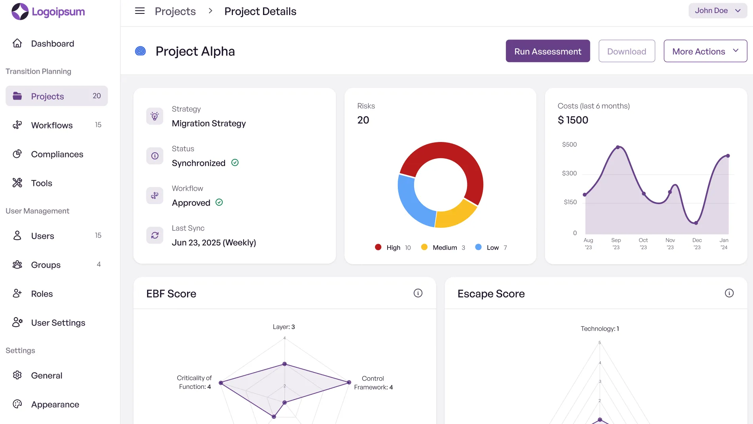This screenshot has width=753, height=424.
Task: Click the Logoipsum logo
Action: click(x=48, y=11)
